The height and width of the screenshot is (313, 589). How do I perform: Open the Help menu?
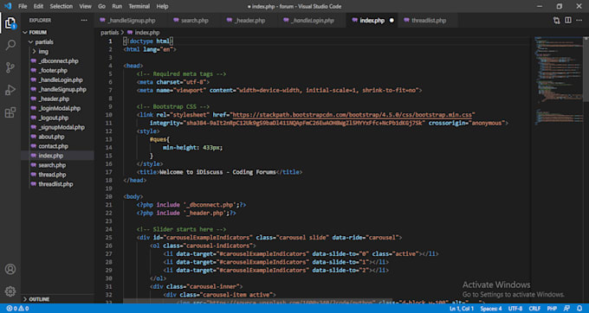tap(162, 6)
